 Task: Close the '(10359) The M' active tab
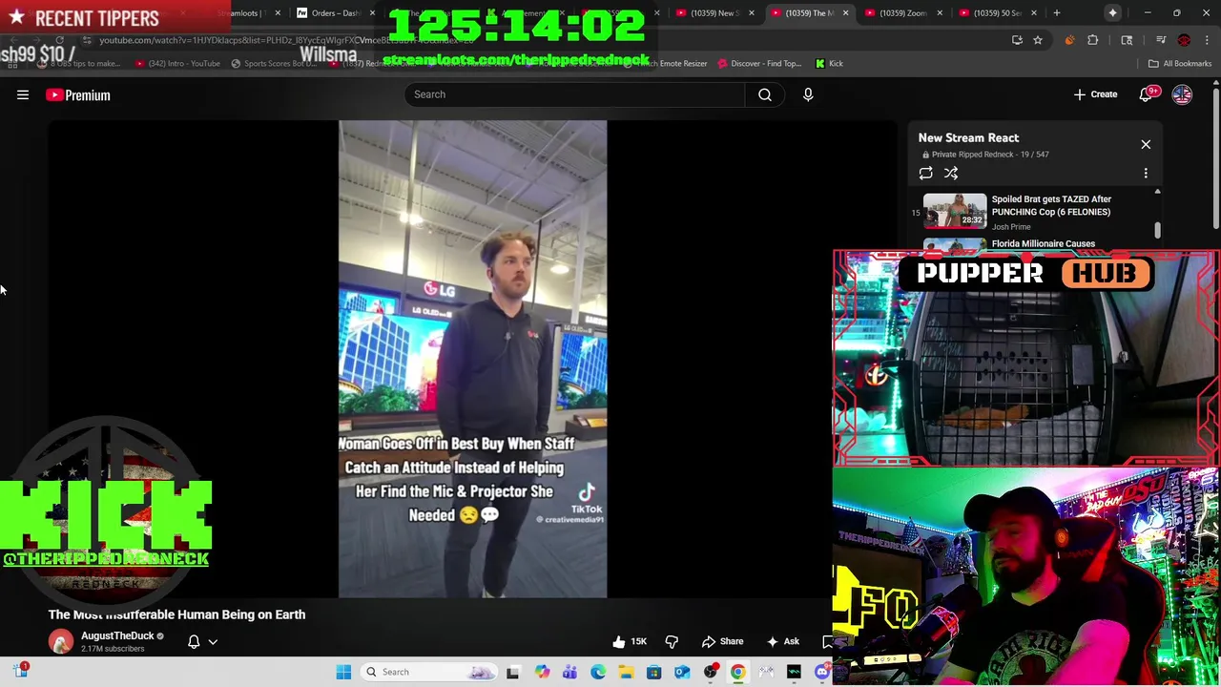[x=845, y=12]
